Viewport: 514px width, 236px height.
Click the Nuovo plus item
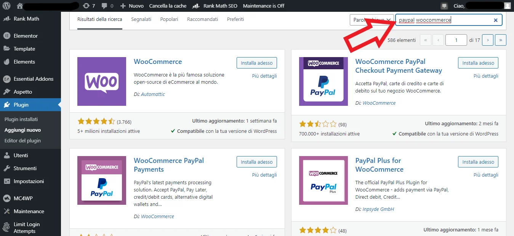point(132,6)
